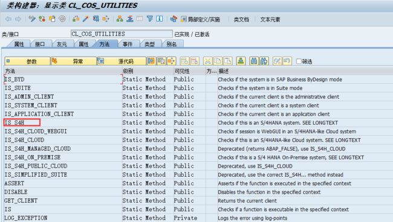Select the IS_BYD method row

[198, 80]
